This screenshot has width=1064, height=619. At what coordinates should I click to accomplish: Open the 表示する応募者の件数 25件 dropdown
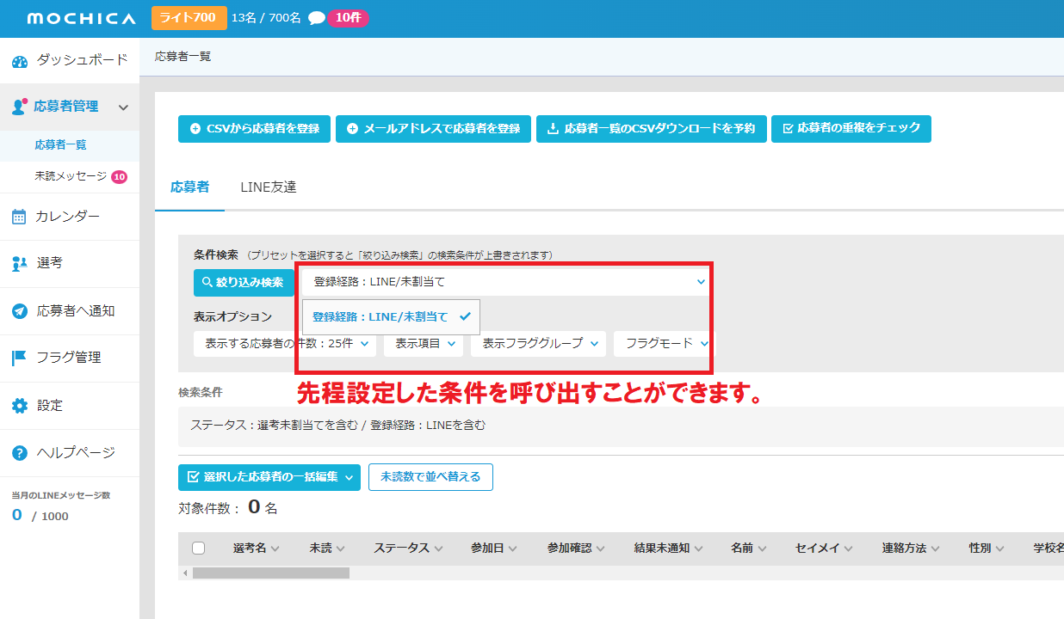tap(285, 343)
